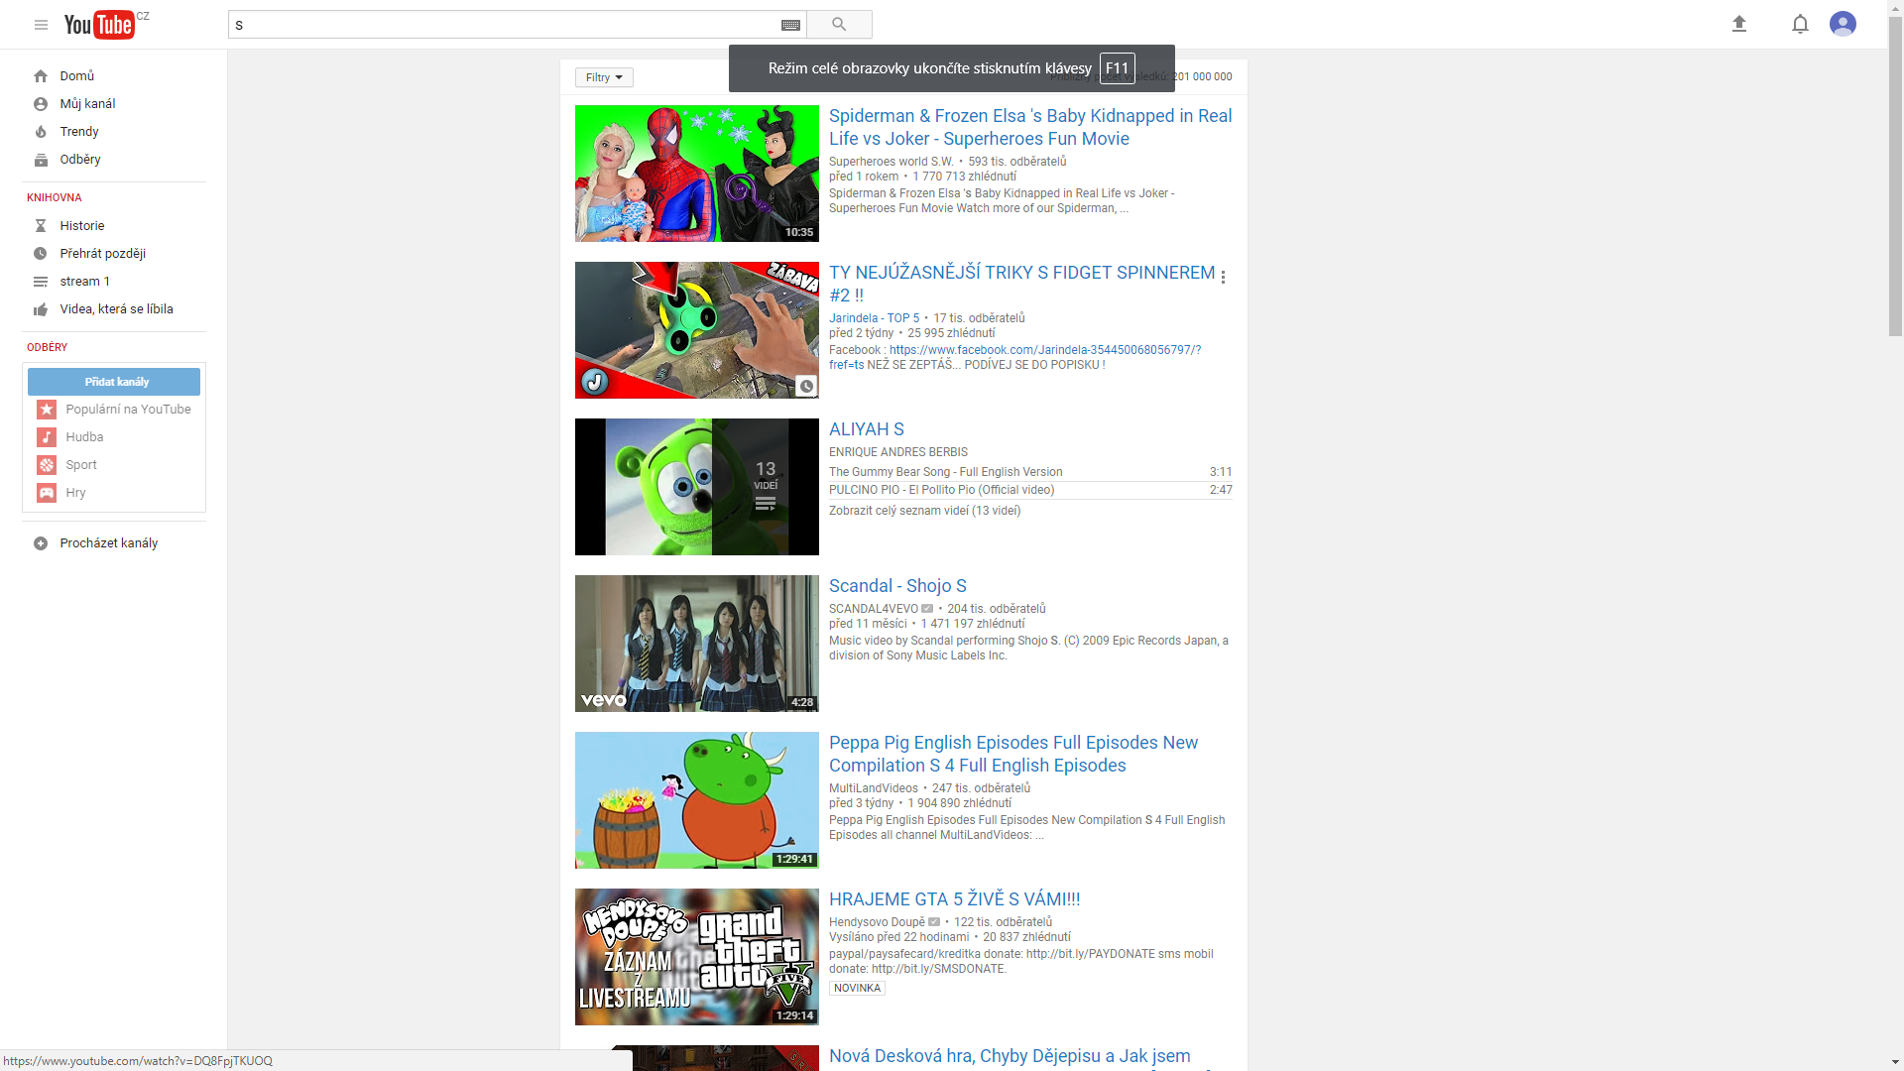
Task: Open Domů in the sidebar
Action: [76, 76]
